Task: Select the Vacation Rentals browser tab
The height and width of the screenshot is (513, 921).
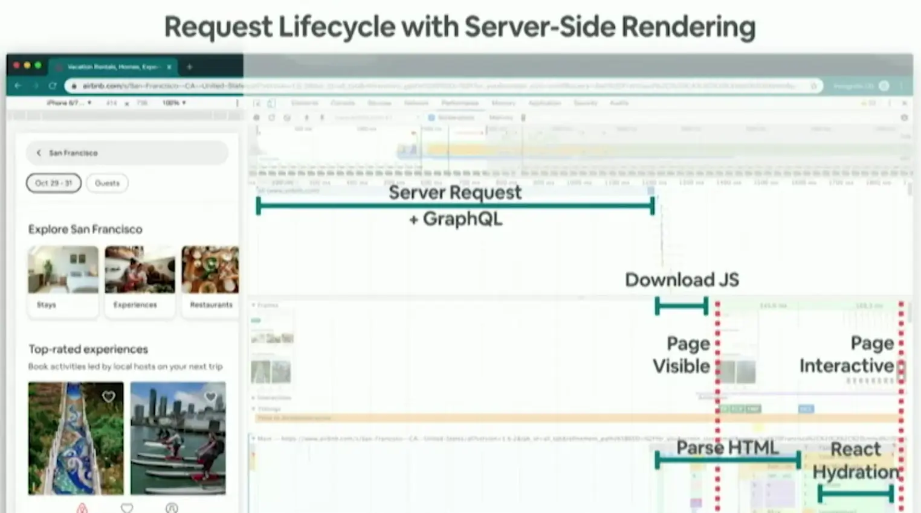Action: (x=112, y=67)
